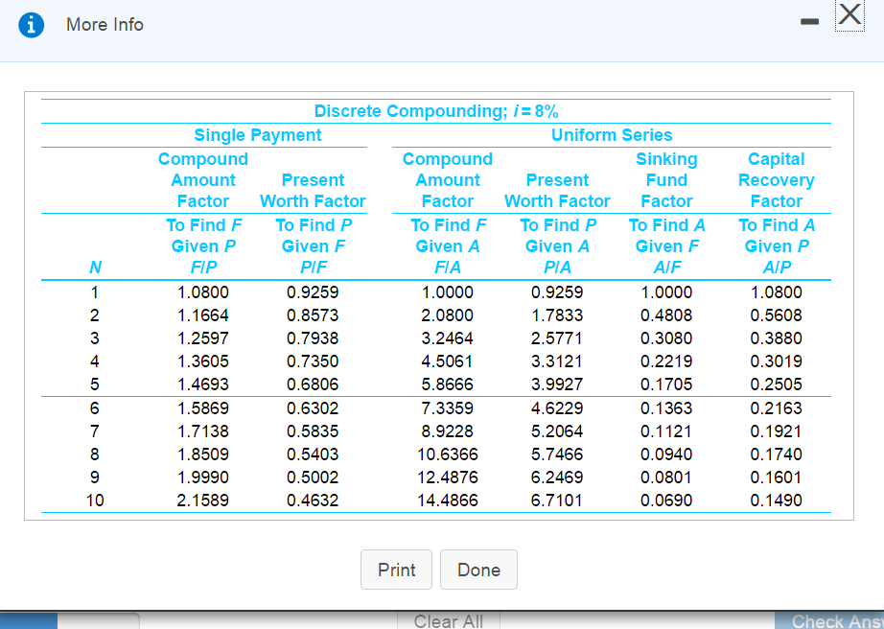This screenshot has height=629, width=884.
Task: Minimize the More Info dialog
Action: [809, 21]
